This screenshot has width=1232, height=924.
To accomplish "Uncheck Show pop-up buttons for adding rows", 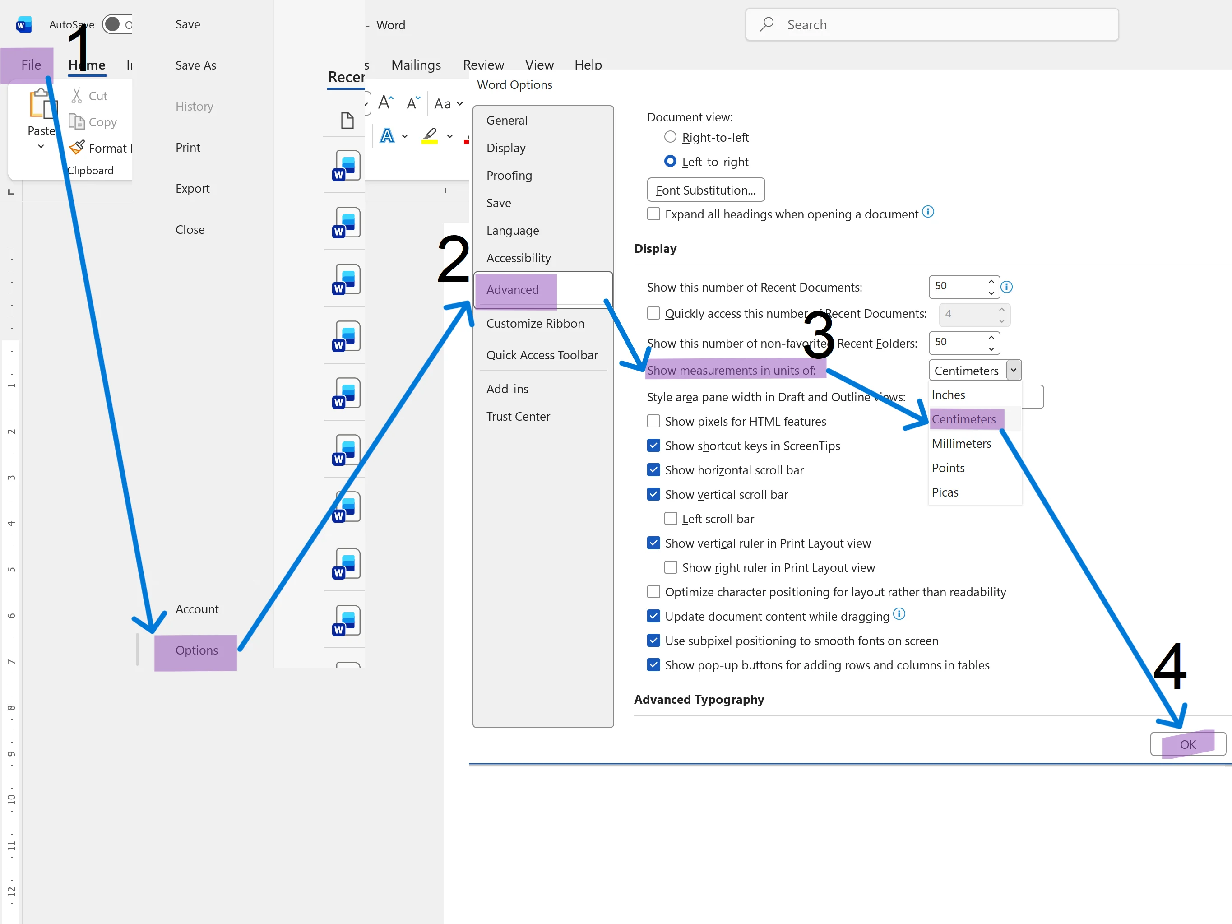I will (654, 665).
